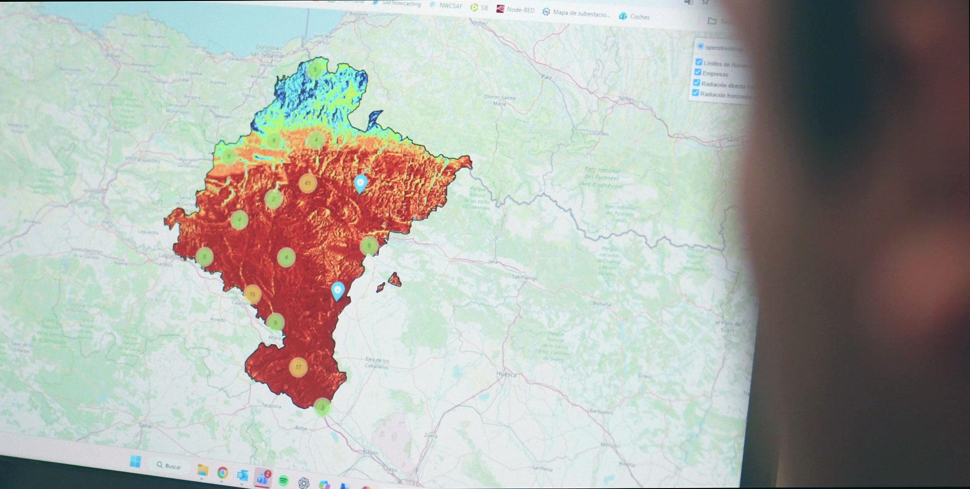Viewport: 970px width, 489px height.
Task: Open the Coches bookmark
Action: (635, 16)
